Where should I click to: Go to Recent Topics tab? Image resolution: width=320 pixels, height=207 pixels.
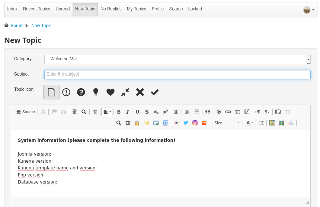[36, 9]
